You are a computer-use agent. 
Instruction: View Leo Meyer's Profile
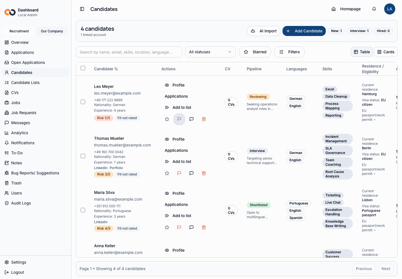click(x=175, y=85)
